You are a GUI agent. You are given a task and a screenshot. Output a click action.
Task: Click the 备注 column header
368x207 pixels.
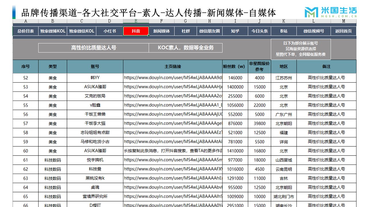click(x=326, y=66)
